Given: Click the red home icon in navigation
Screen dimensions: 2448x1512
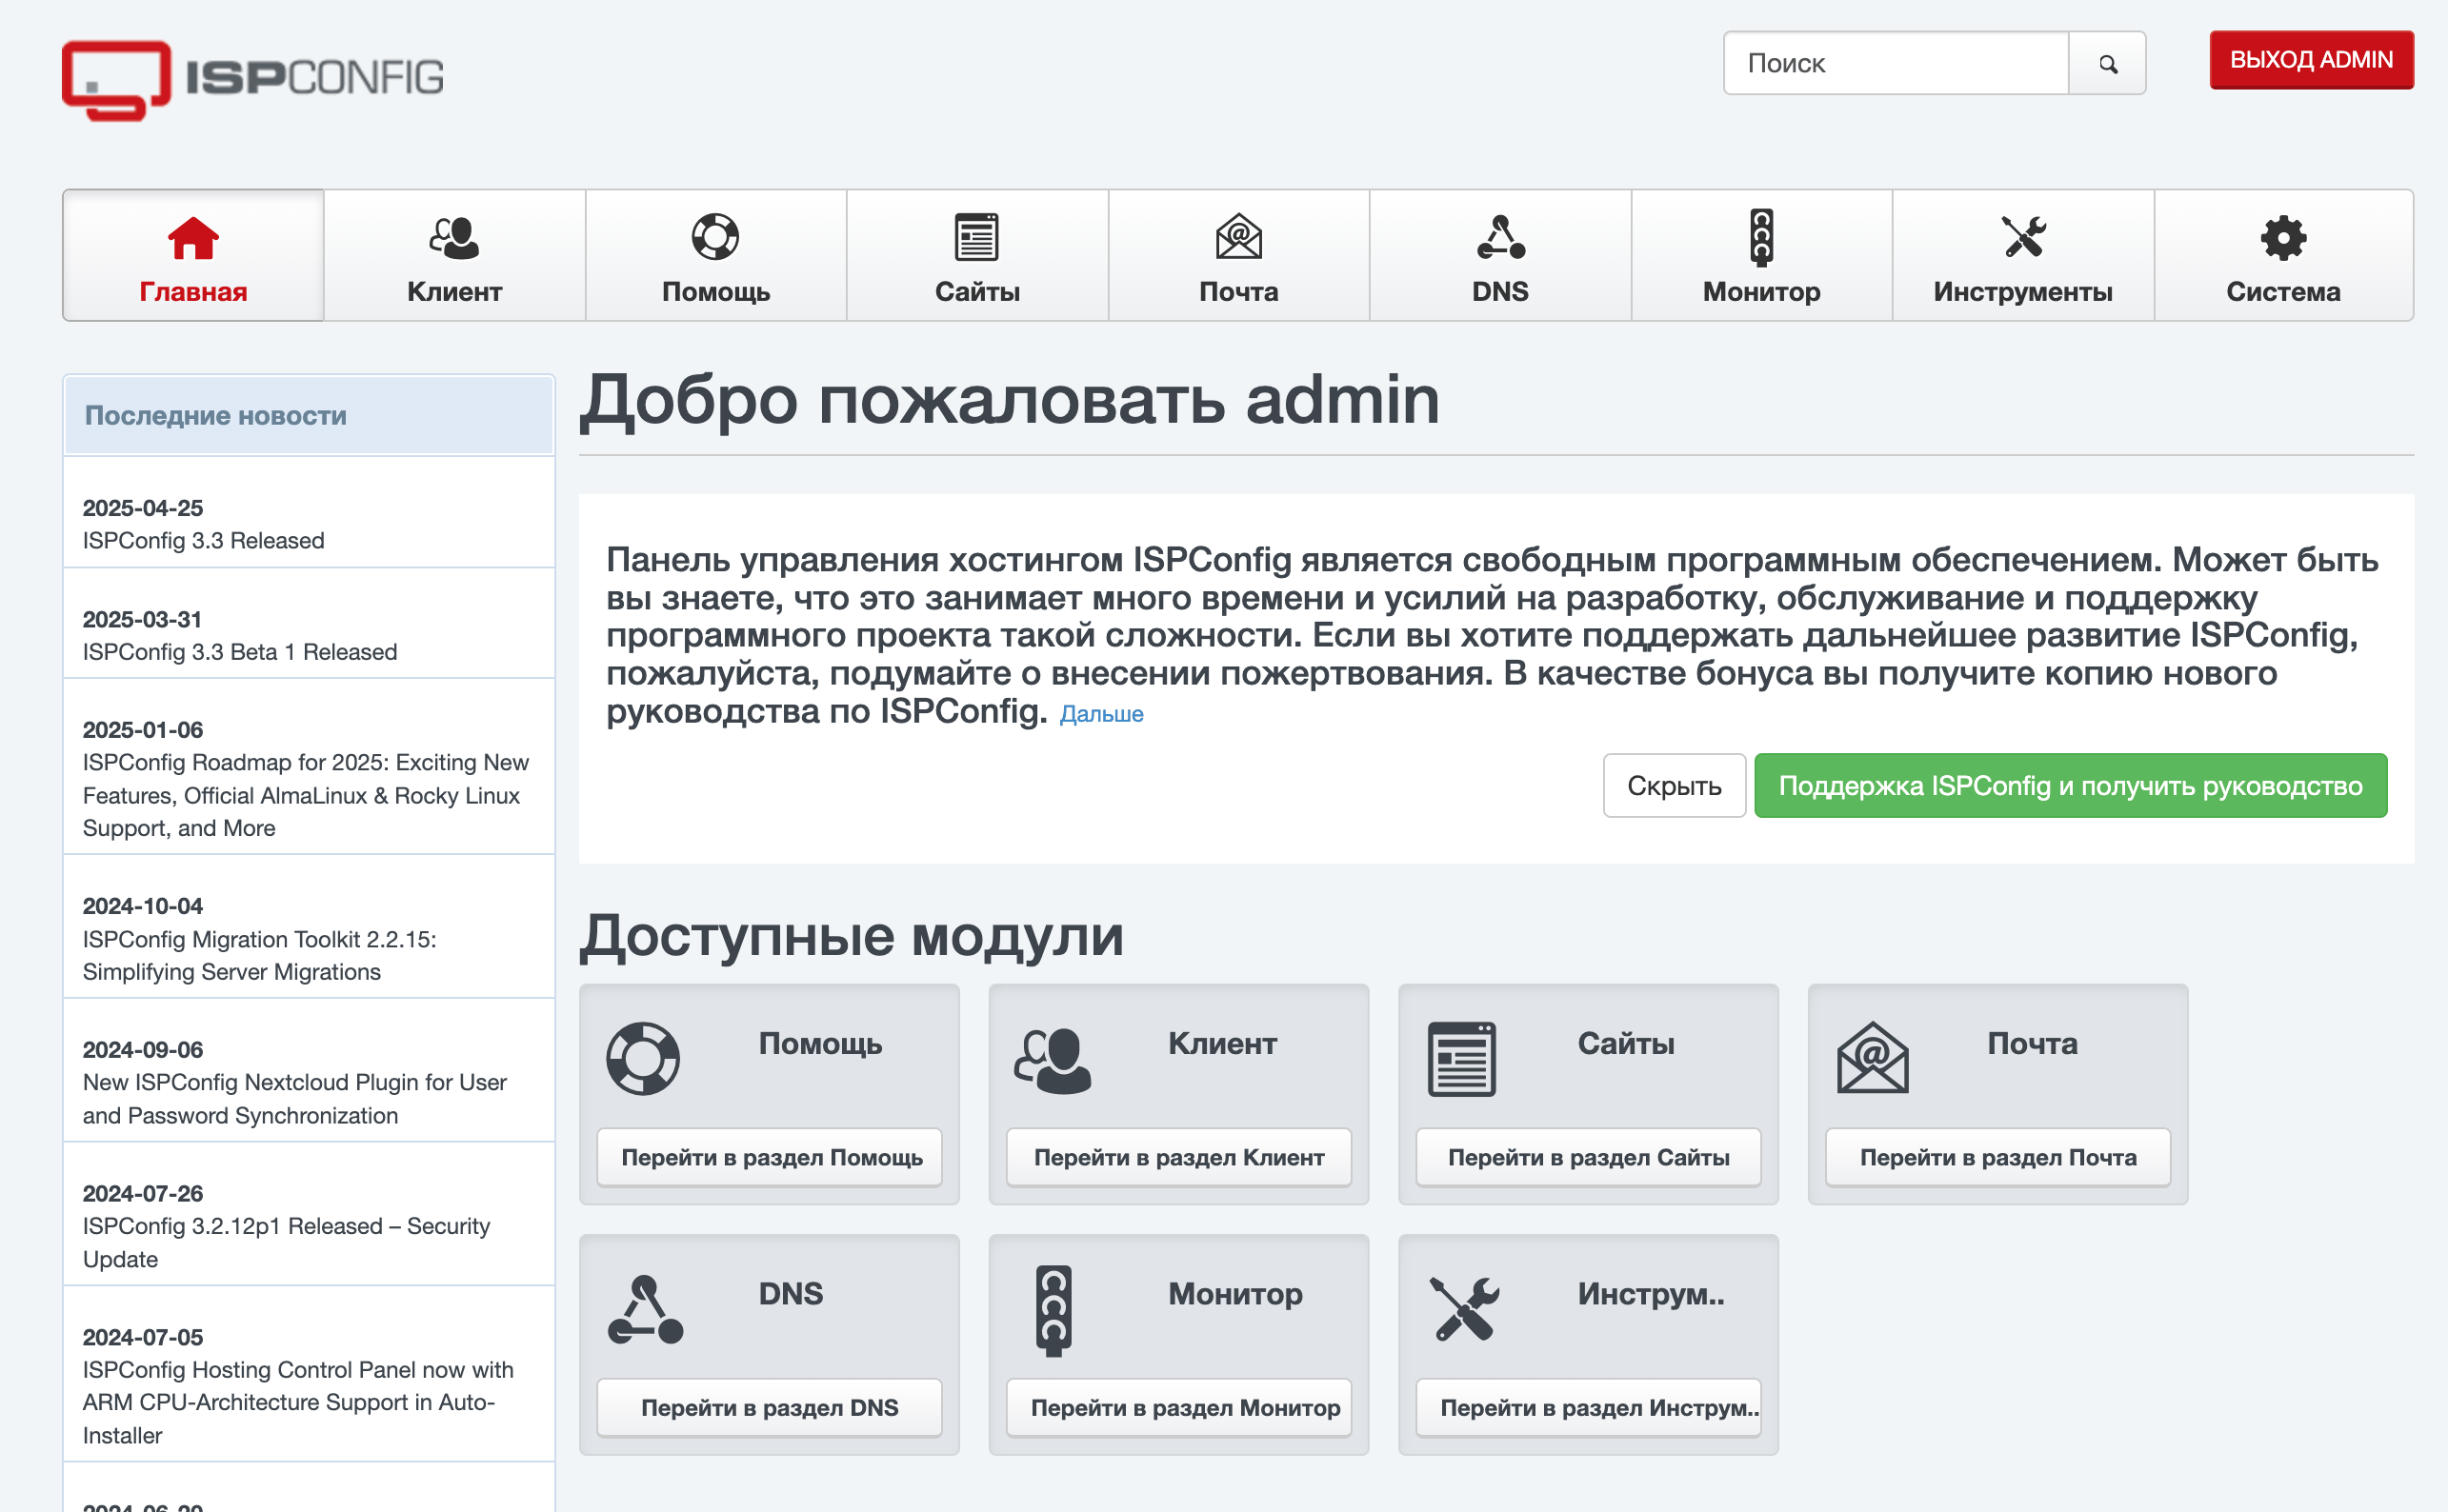Looking at the screenshot, I should click(x=193, y=238).
